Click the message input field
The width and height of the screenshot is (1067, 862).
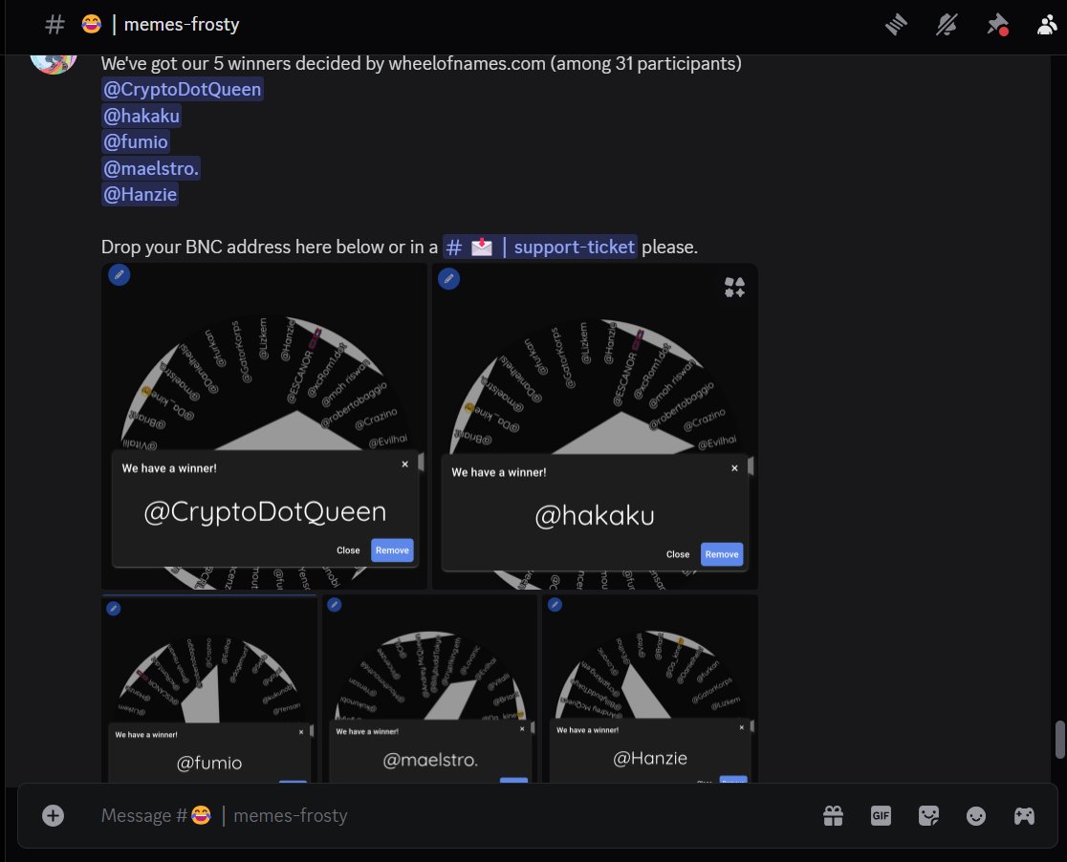point(382,815)
